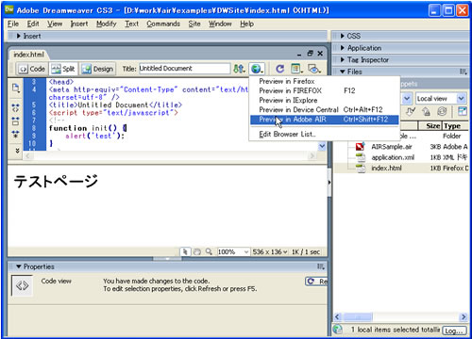Open the Site menu

(x=194, y=24)
